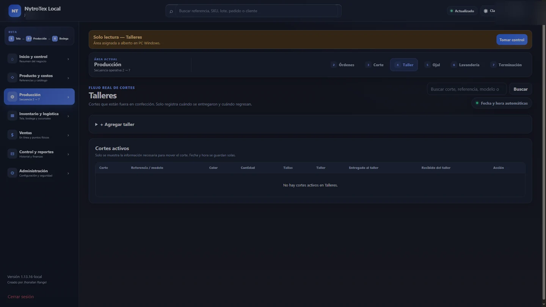Expand the Agregar taller disclosure

115,124
